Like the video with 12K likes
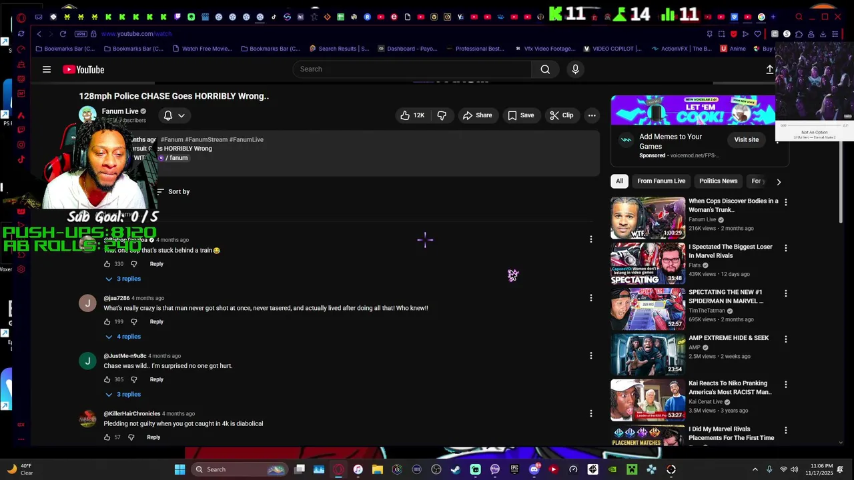Screen dimensions: 854x480 click(x=412, y=115)
